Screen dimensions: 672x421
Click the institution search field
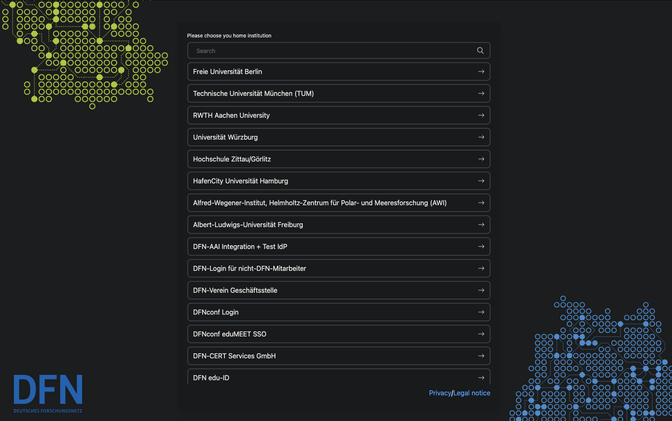click(x=333, y=51)
